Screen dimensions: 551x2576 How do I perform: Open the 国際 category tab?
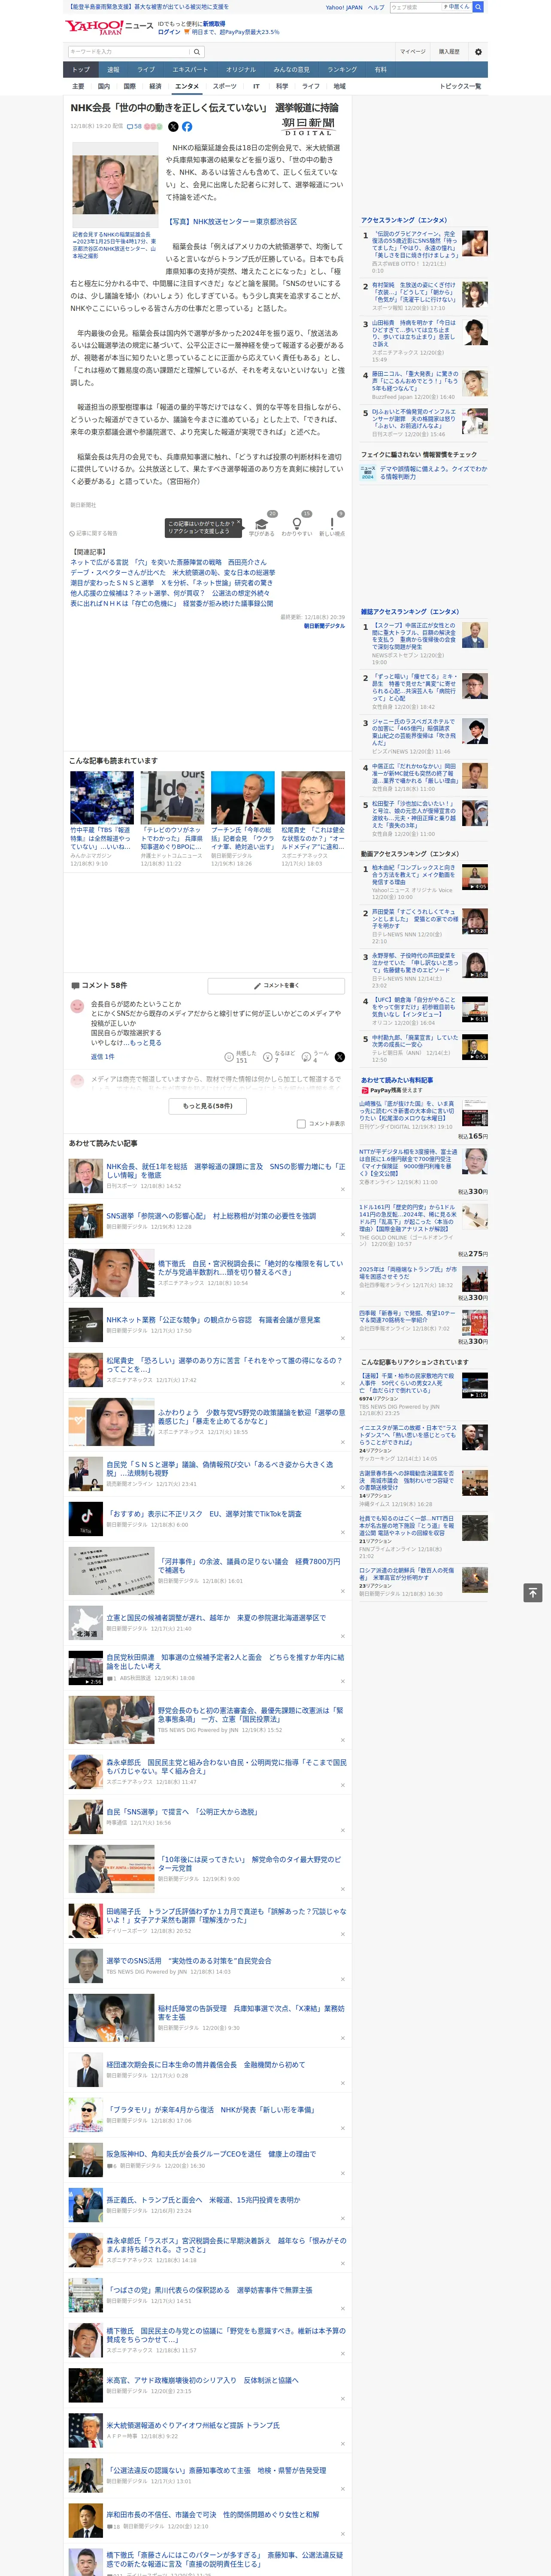129,86
